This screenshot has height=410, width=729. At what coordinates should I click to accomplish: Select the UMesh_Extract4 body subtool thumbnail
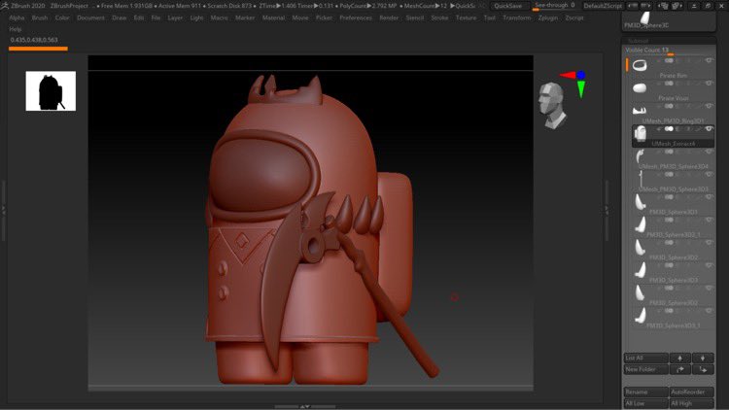(x=641, y=133)
